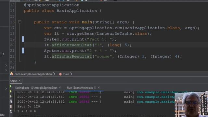Click the "Fact 5: 120" output line

click(29, 106)
